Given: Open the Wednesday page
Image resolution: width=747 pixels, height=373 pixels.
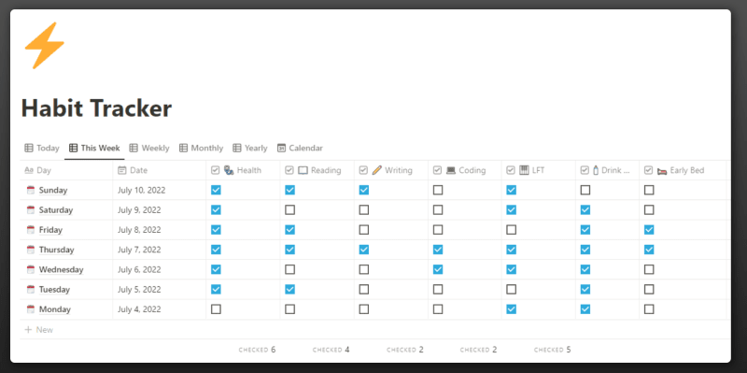Looking at the screenshot, I should click(x=61, y=269).
